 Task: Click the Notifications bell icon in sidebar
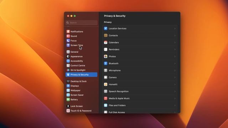click(68, 32)
